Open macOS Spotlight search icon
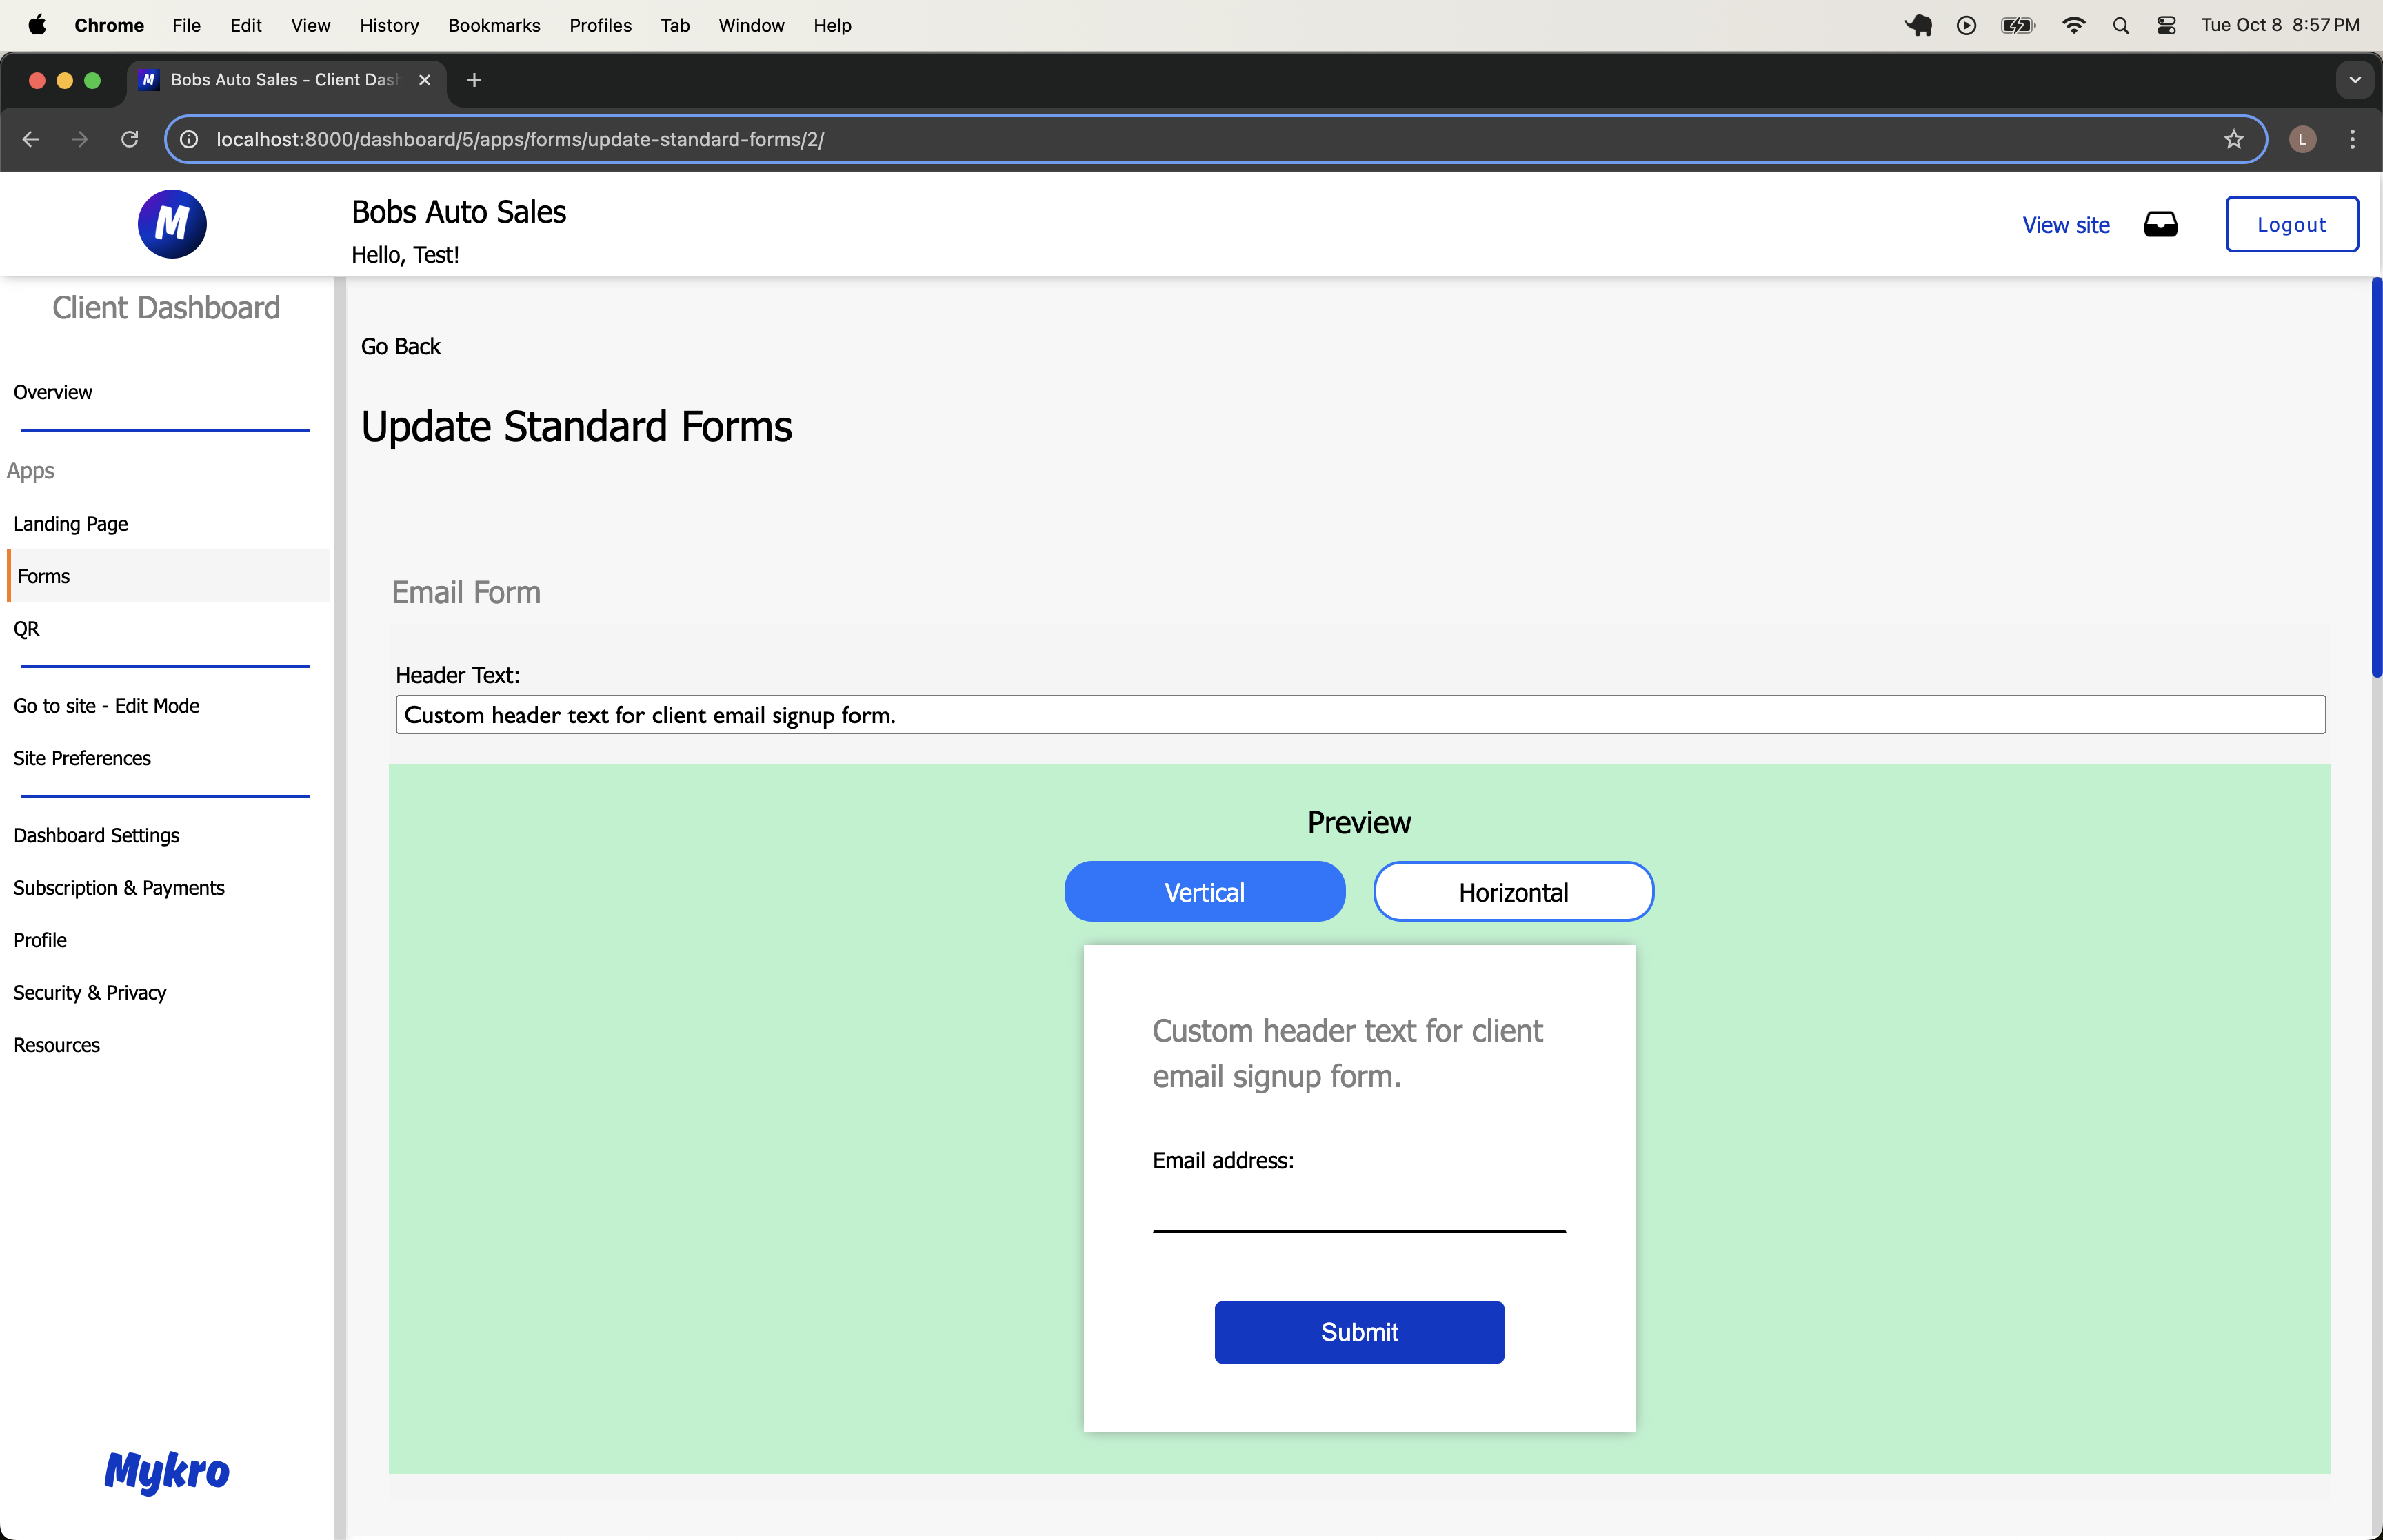 click(2120, 26)
